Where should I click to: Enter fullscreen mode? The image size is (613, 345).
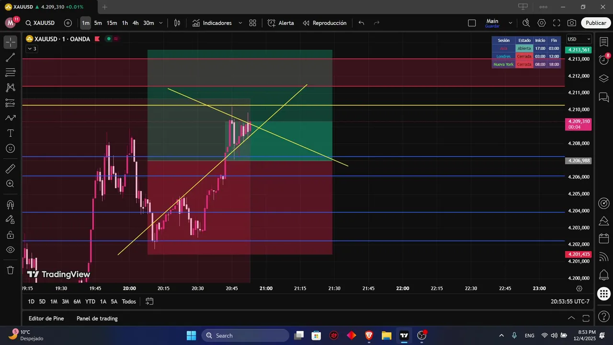click(x=556, y=23)
